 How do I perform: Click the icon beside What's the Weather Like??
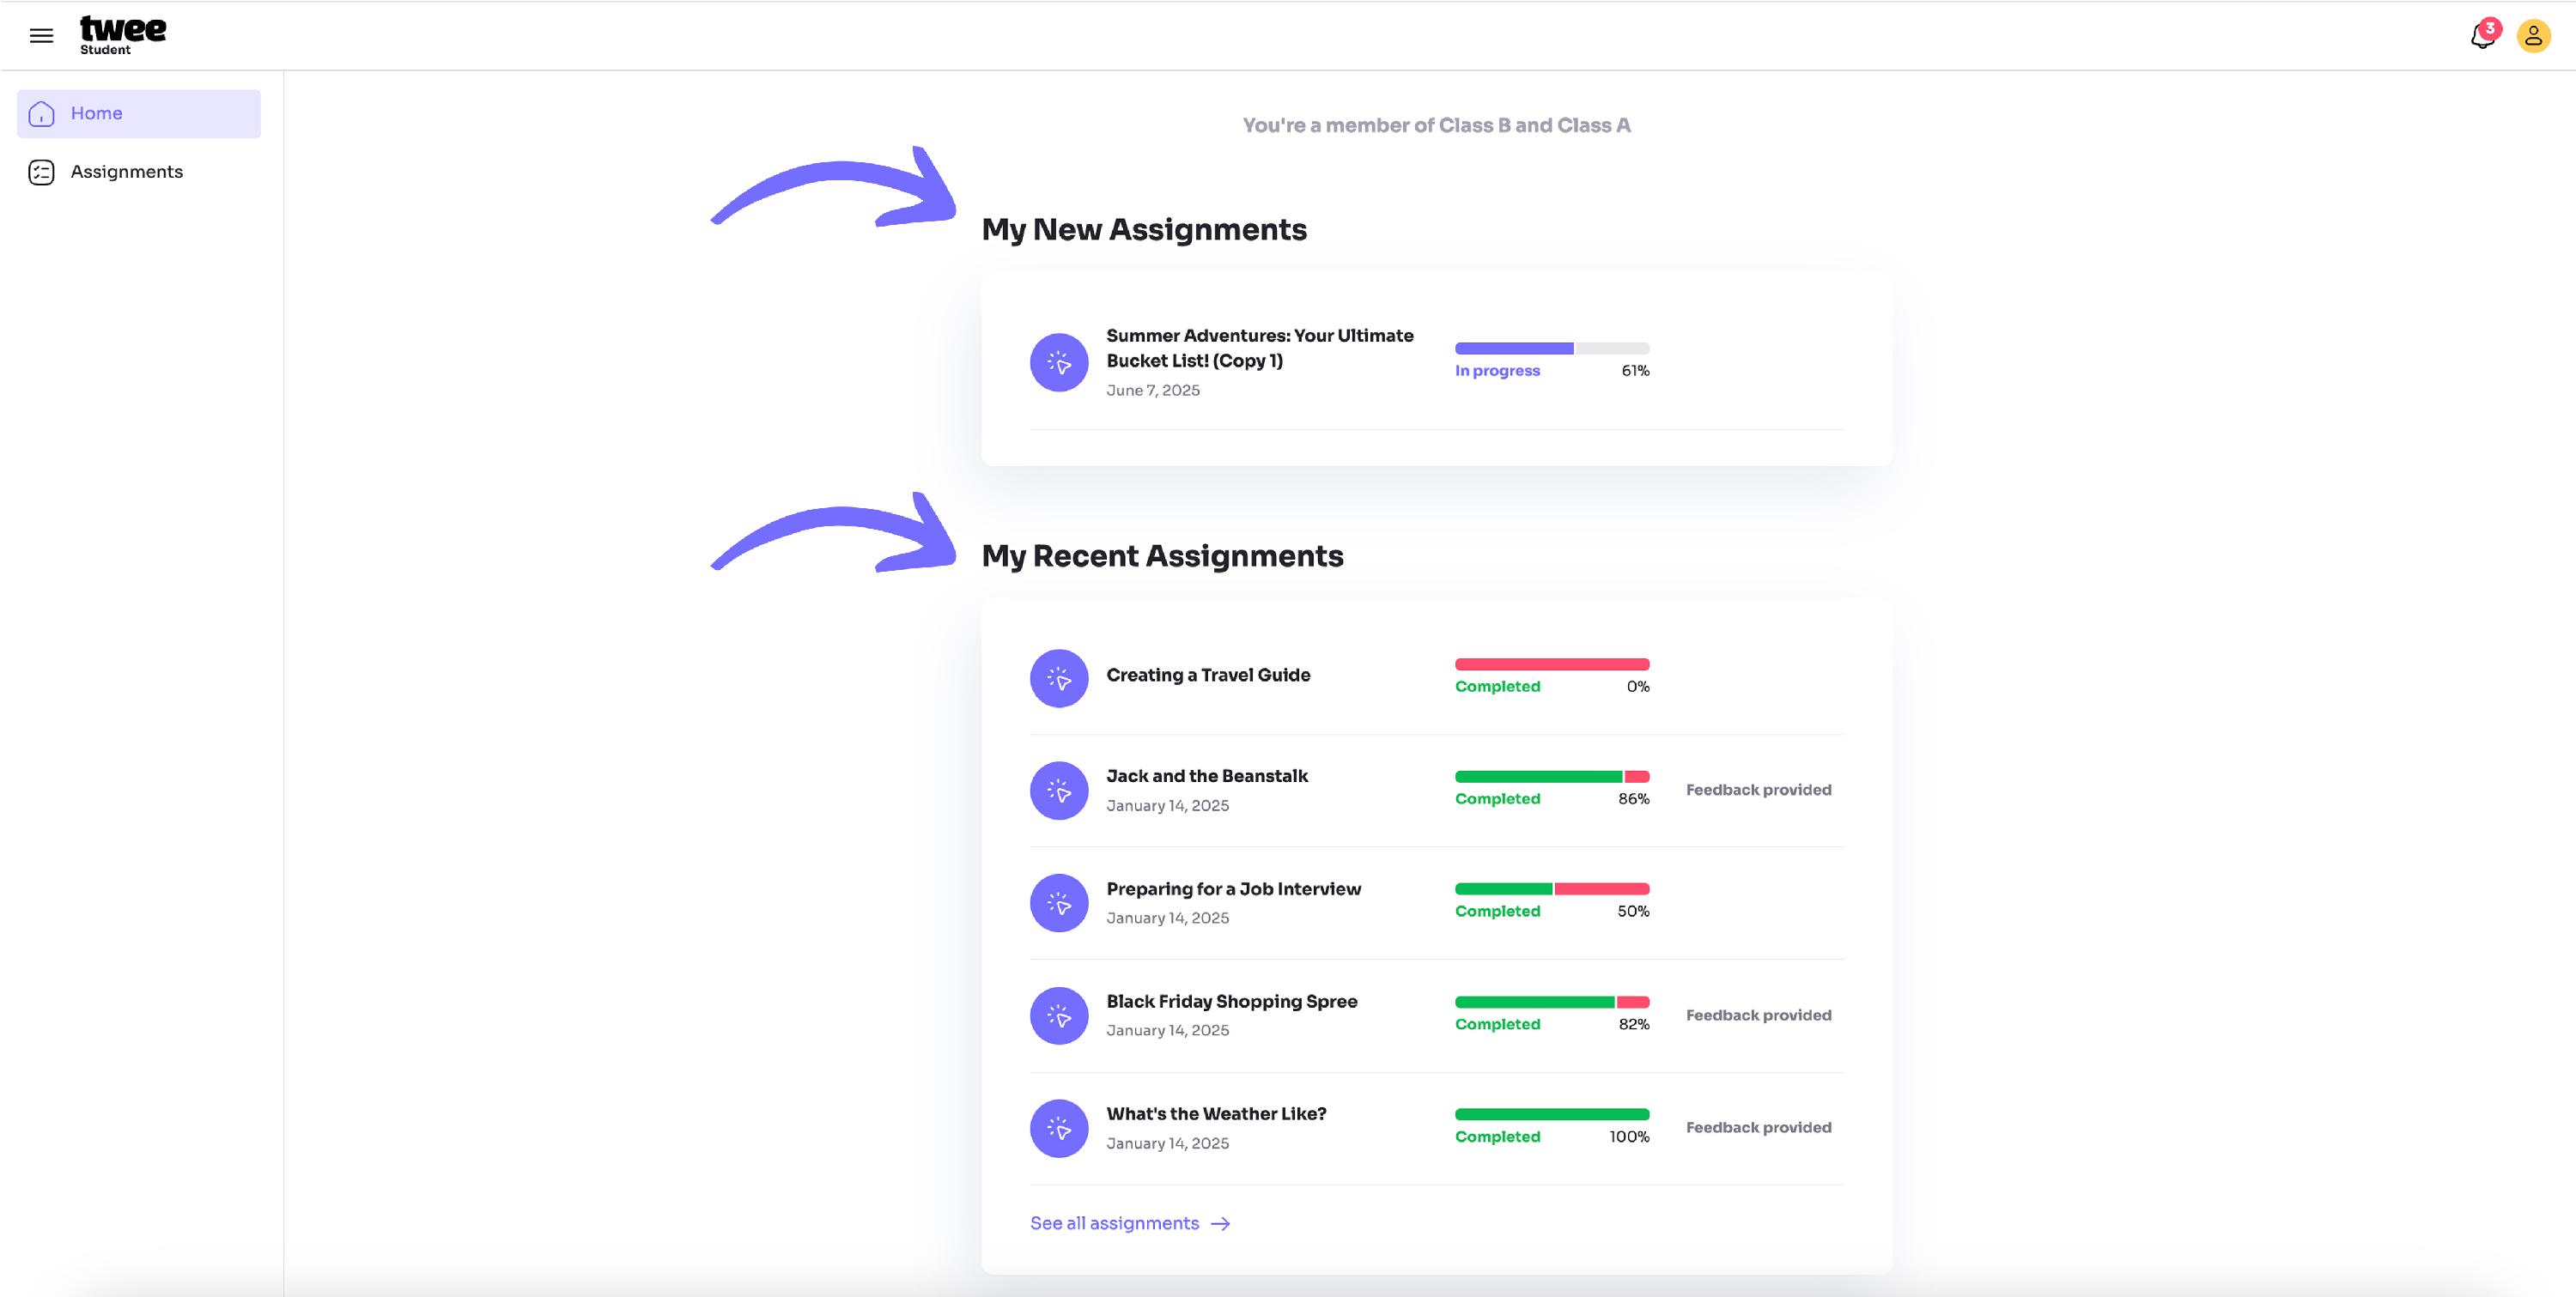click(x=1059, y=1129)
